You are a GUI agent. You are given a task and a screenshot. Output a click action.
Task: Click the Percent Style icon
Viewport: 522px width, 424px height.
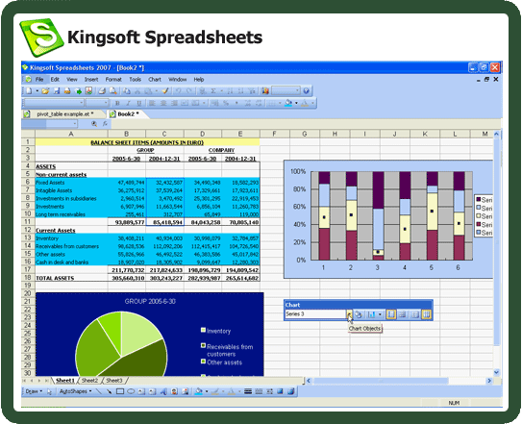point(226,103)
